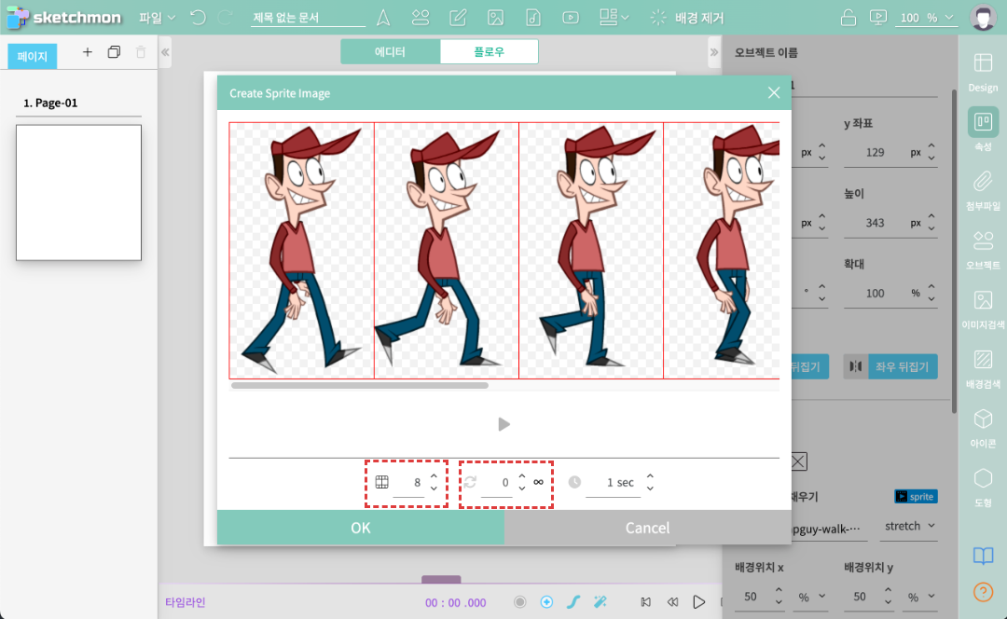
Task: Open the 아이콘 icons panel
Action: [x=983, y=428]
